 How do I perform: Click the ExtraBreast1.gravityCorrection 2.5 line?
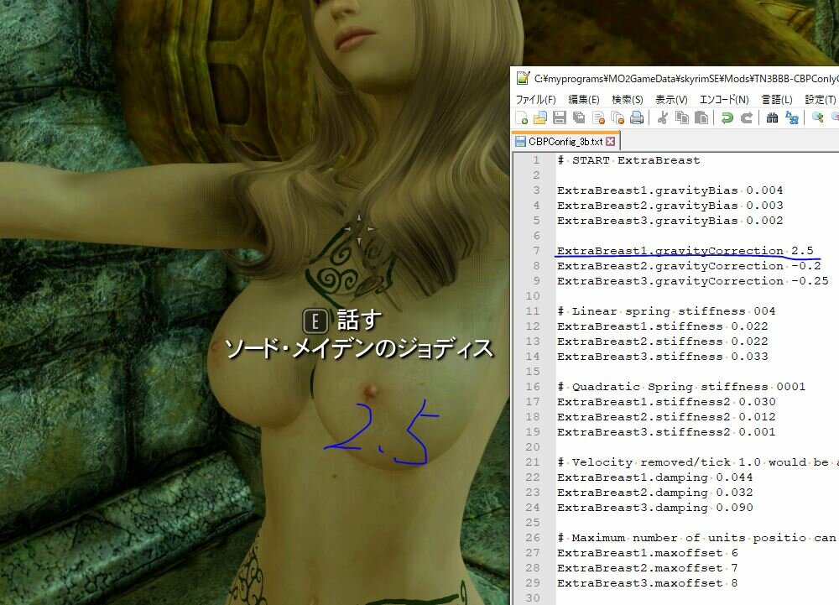coord(685,251)
